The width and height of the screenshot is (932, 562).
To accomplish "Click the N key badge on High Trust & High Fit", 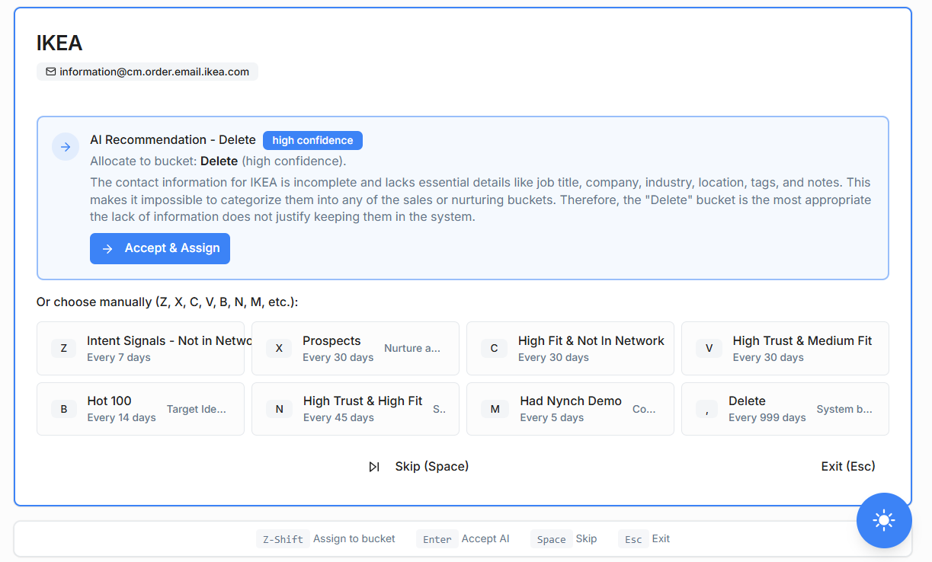I will (x=278, y=409).
